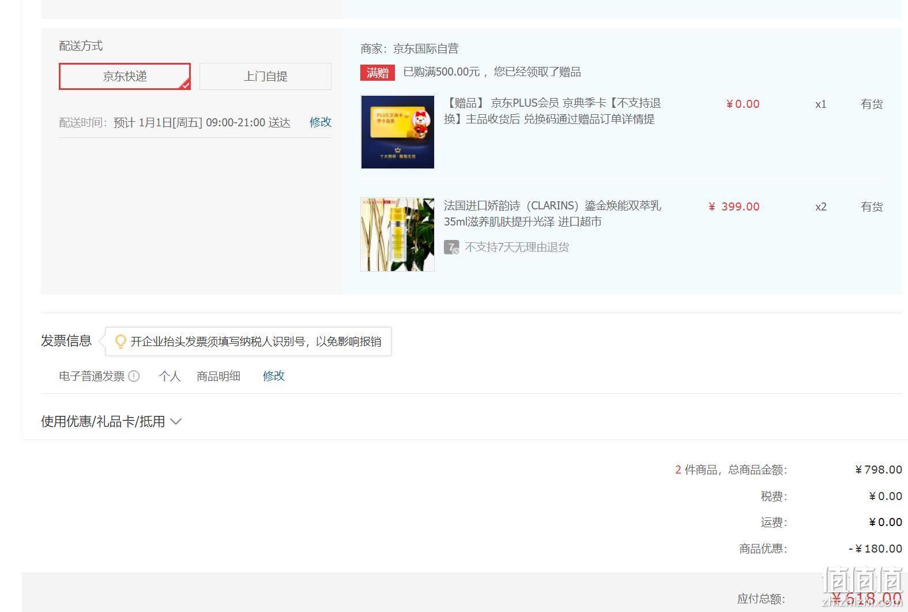Image resolution: width=908 pixels, height=612 pixels.
Task: Click 修改 next to delivery time
Action: click(321, 122)
